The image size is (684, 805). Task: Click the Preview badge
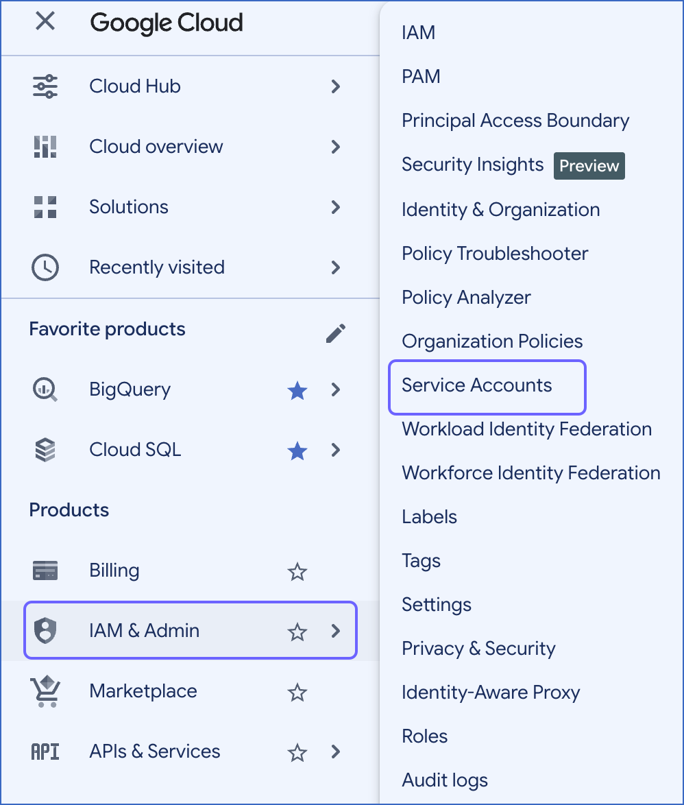tap(589, 166)
